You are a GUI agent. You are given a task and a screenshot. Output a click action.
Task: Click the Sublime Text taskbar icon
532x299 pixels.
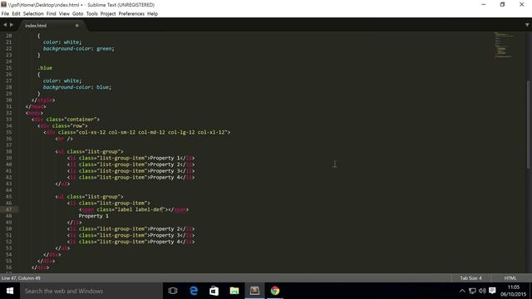(x=255, y=291)
